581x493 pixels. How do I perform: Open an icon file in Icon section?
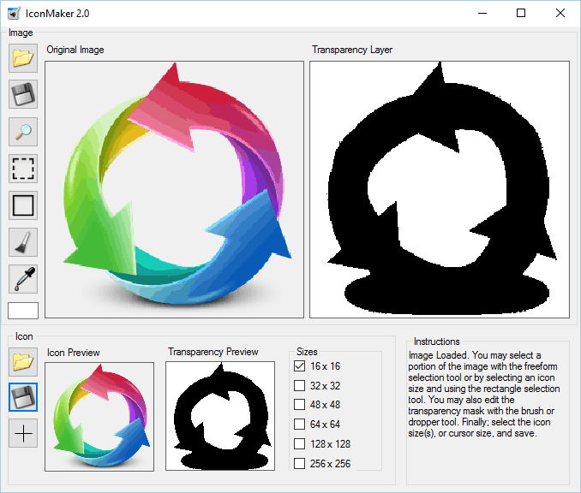coord(23,361)
